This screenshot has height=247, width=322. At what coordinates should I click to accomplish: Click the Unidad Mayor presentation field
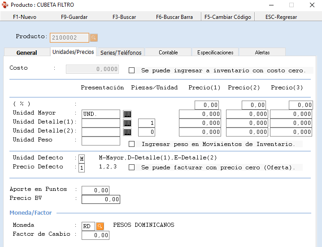click(101, 114)
